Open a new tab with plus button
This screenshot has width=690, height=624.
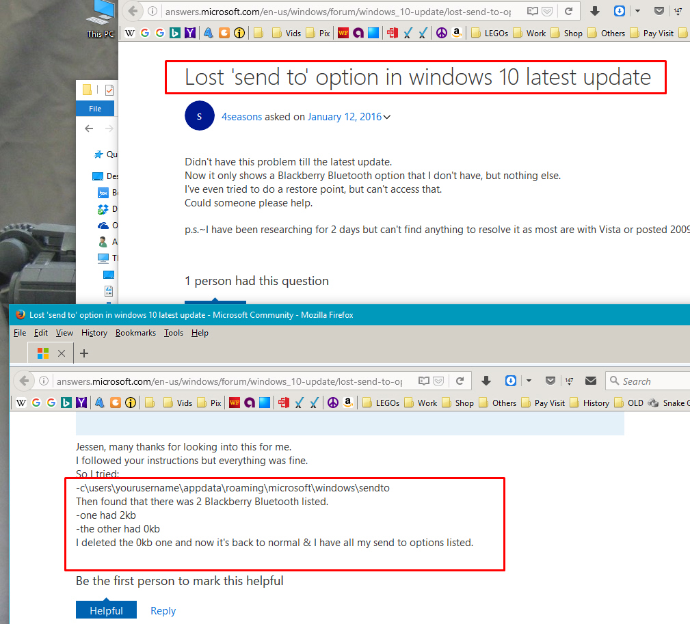click(x=84, y=353)
